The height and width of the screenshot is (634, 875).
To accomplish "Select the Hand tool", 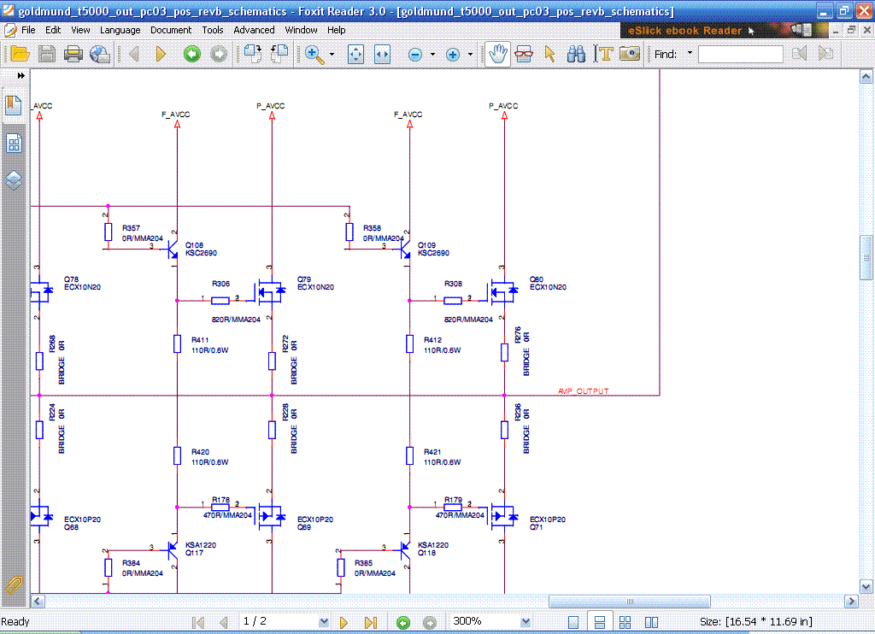I will click(x=497, y=54).
